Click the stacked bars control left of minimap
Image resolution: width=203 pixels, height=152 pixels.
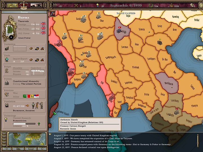pyautogui.click(x=4, y=139)
